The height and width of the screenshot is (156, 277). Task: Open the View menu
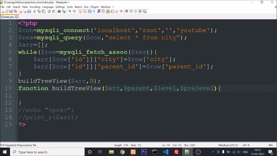25,7
